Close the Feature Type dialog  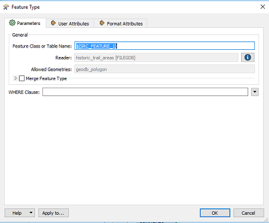coord(262,7)
